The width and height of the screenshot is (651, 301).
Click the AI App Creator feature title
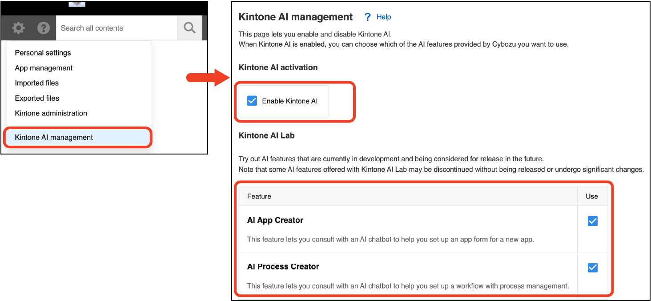tap(275, 220)
